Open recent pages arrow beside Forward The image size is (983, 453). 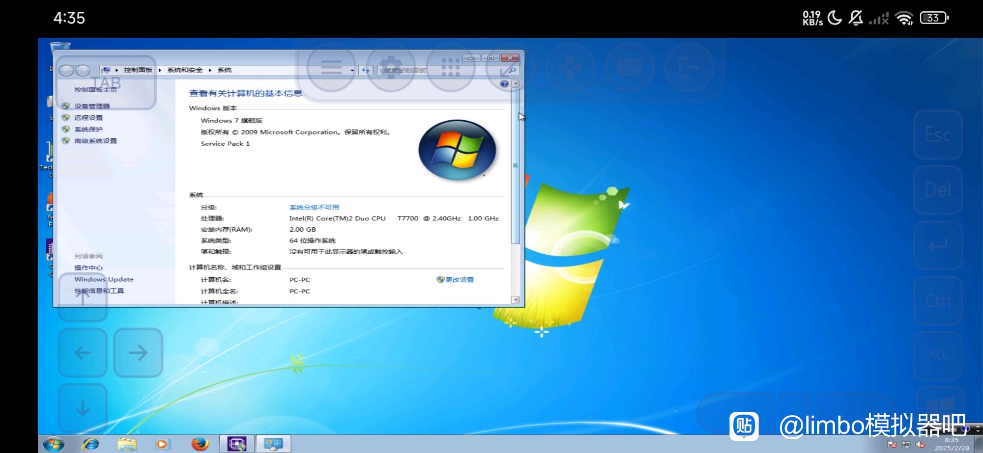(x=94, y=71)
